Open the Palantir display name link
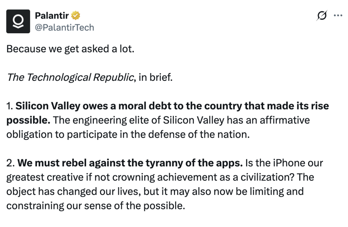Screen dimensions: 348x227 click(x=52, y=15)
